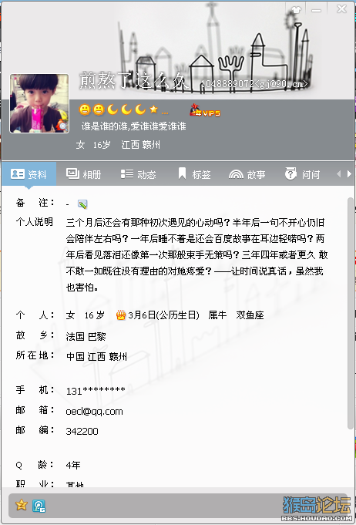The height and width of the screenshot is (525, 356).
Task: Click the signature text under level icons
Action: pyautogui.click(x=134, y=126)
